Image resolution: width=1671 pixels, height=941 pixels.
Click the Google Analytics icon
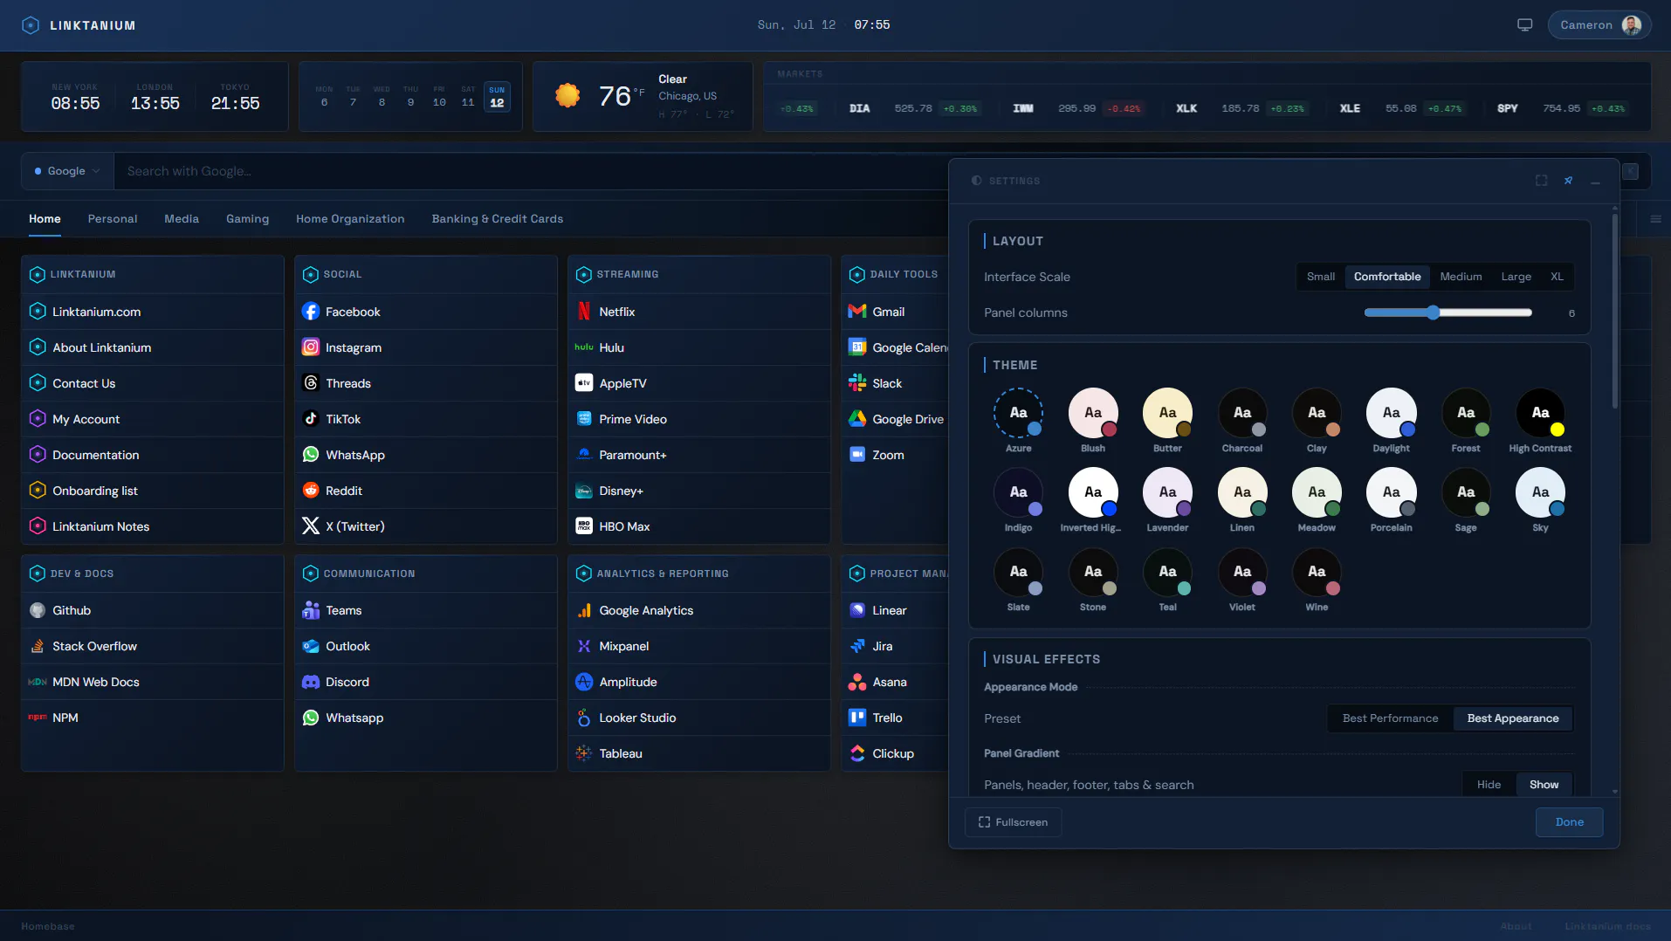tap(584, 610)
